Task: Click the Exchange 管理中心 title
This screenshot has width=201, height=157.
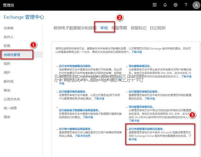Action: (24, 17)
